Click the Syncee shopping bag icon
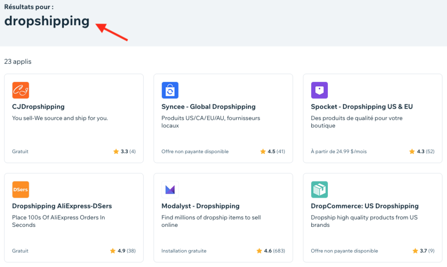The image size is (447, 267). 170,90
